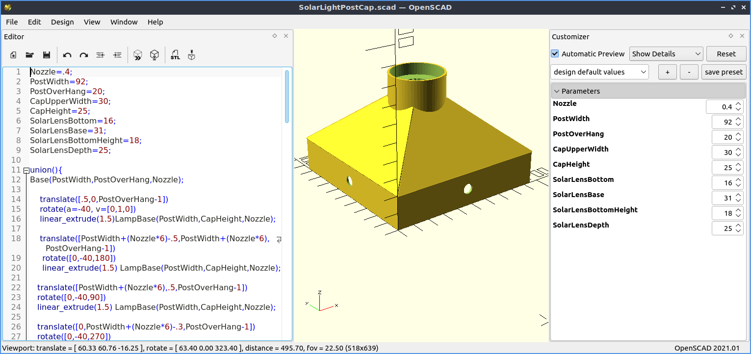
Task: Click the New file icon in editor toolbar
Action: point(13,55)
